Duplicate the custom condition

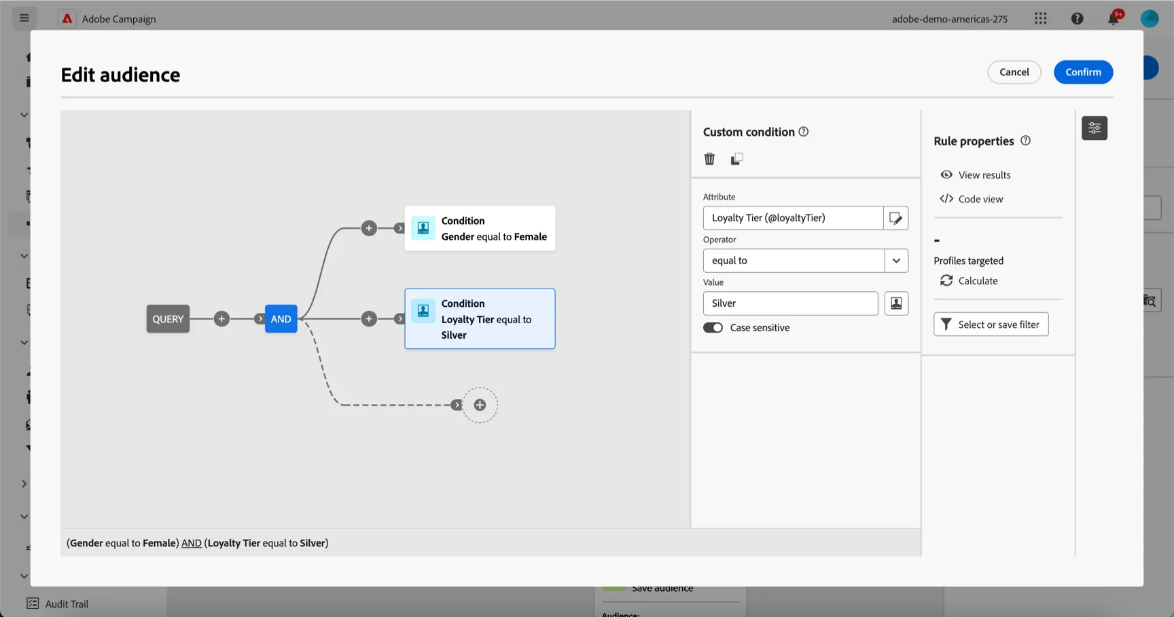click(x=736, y=159)
